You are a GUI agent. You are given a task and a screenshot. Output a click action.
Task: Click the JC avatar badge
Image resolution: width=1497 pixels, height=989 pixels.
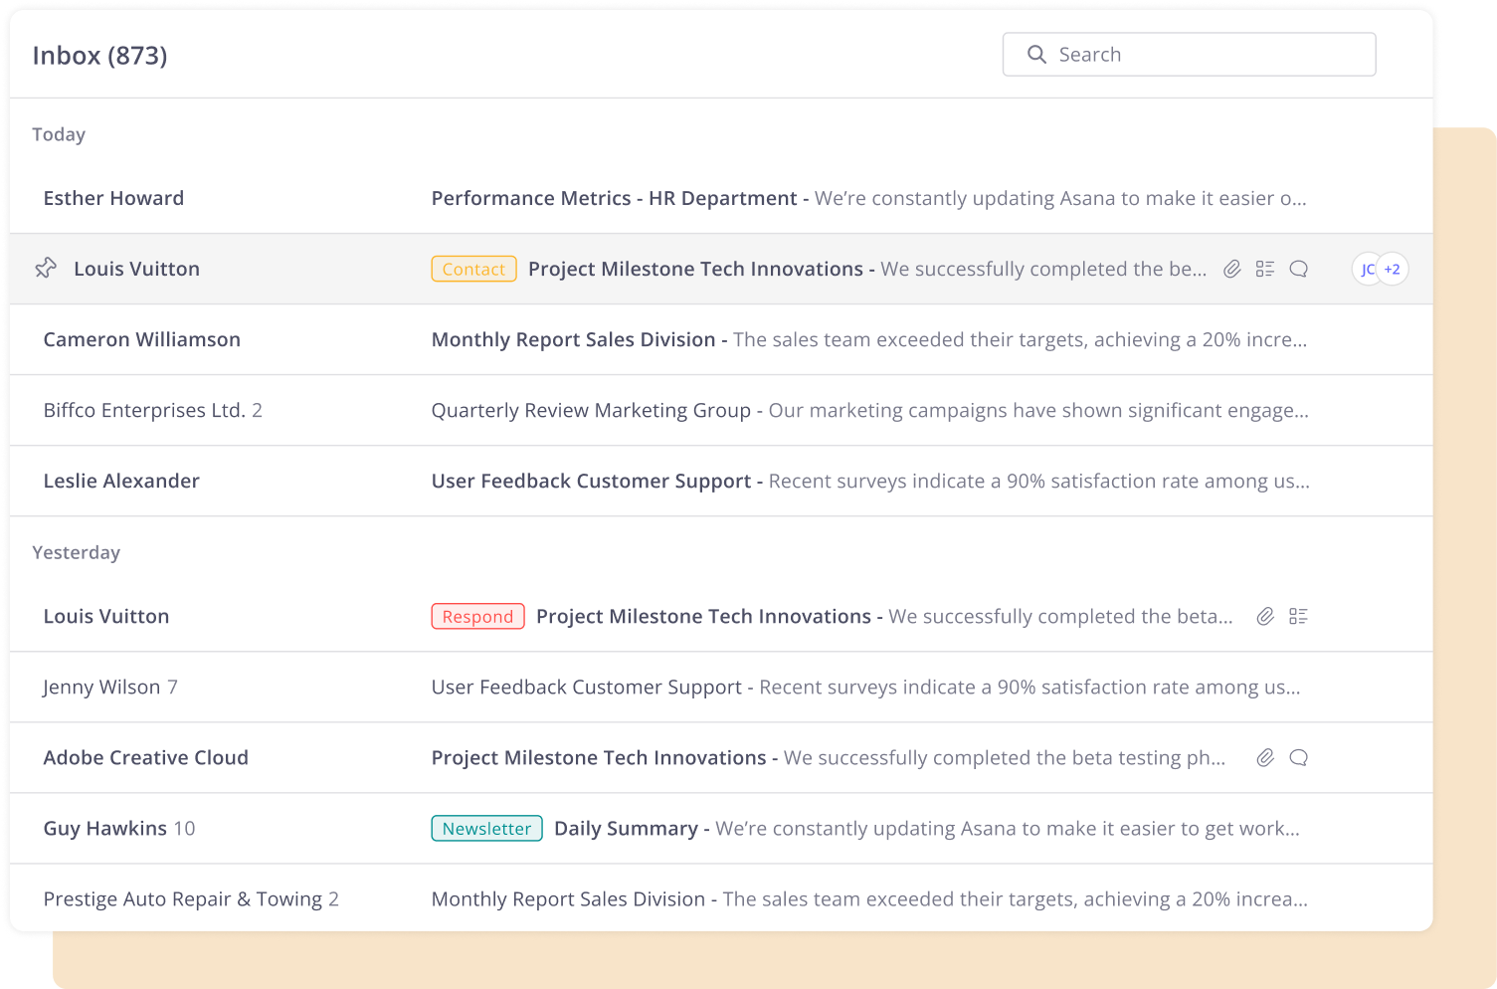click(1365, 269)
